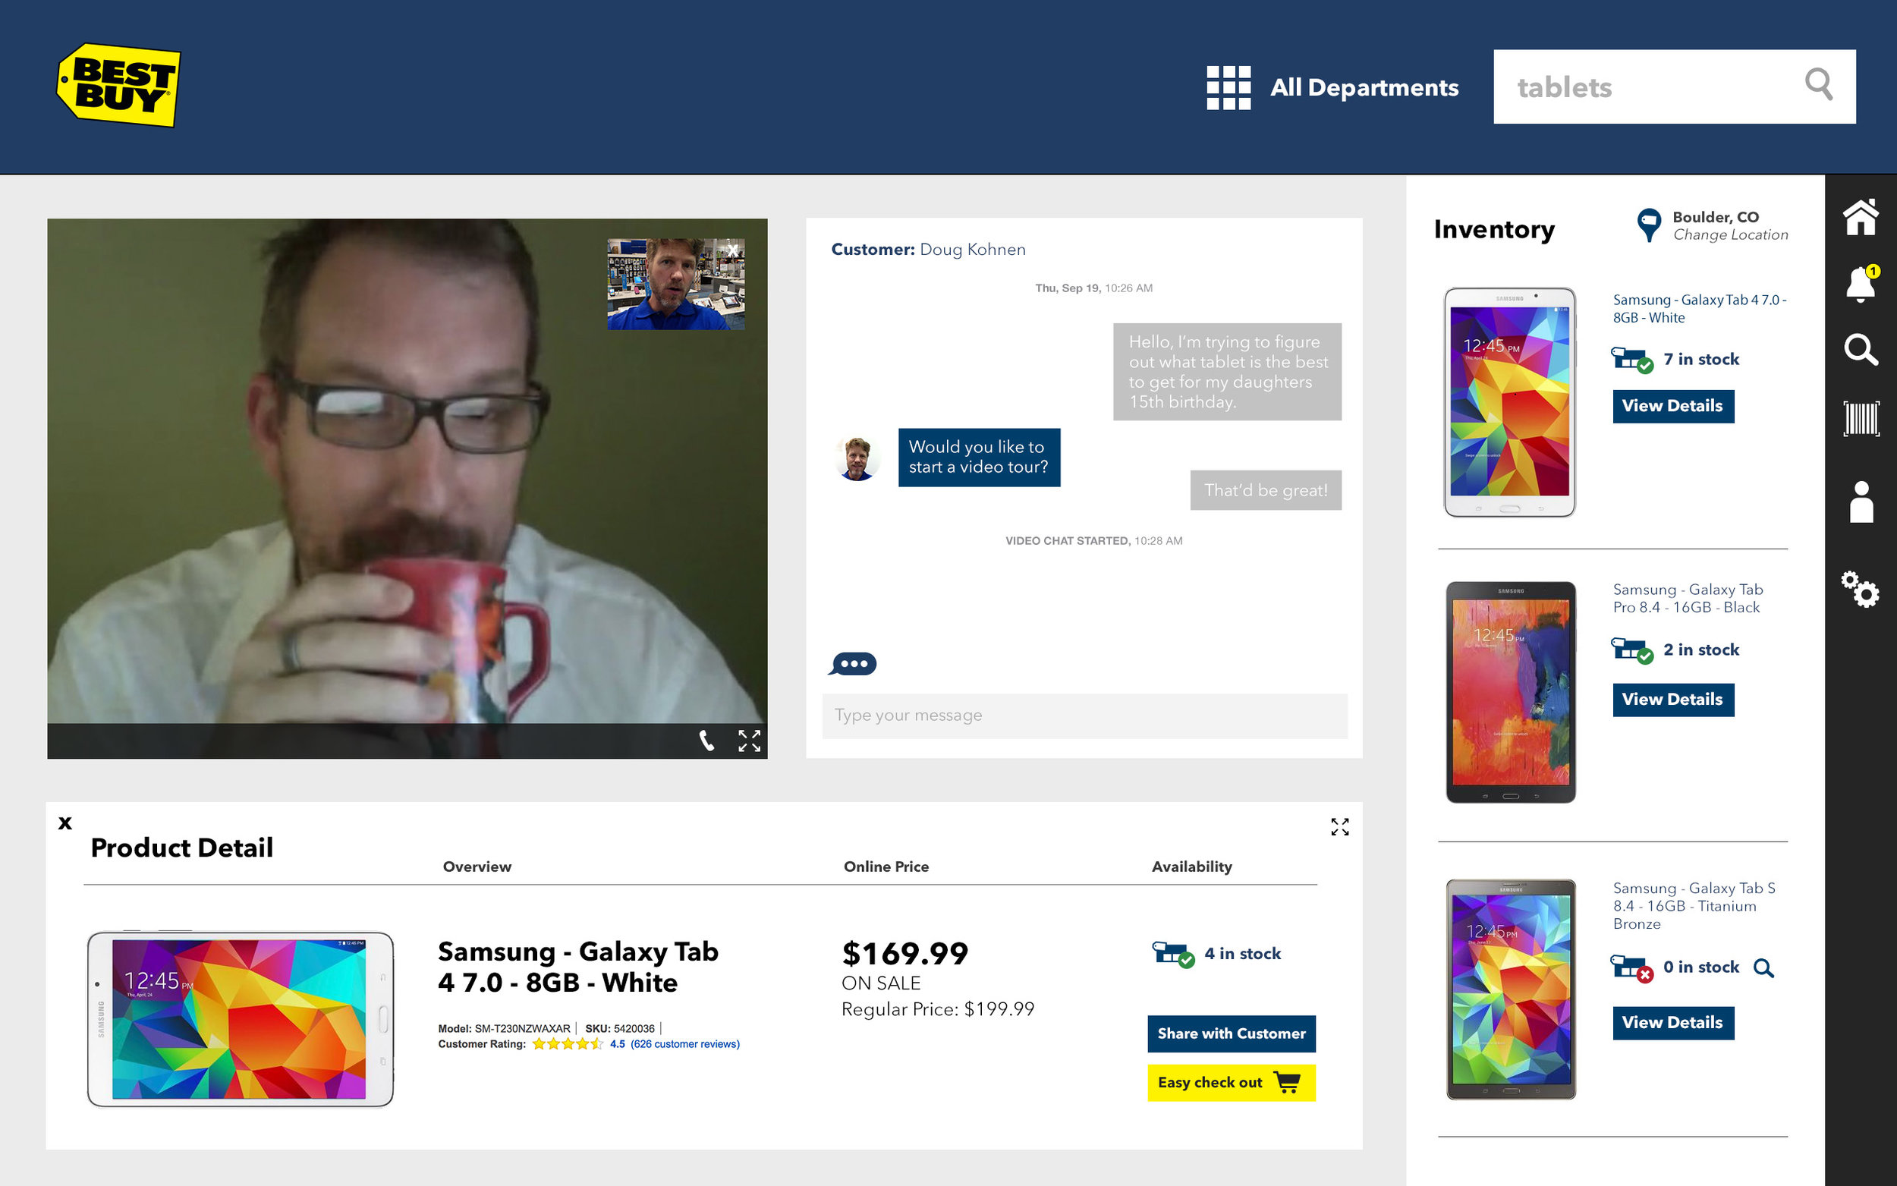This screenshot has width=1897, height=1186.
Task: Click the Would you like to start a video tour message
Action: coord(979,458)
